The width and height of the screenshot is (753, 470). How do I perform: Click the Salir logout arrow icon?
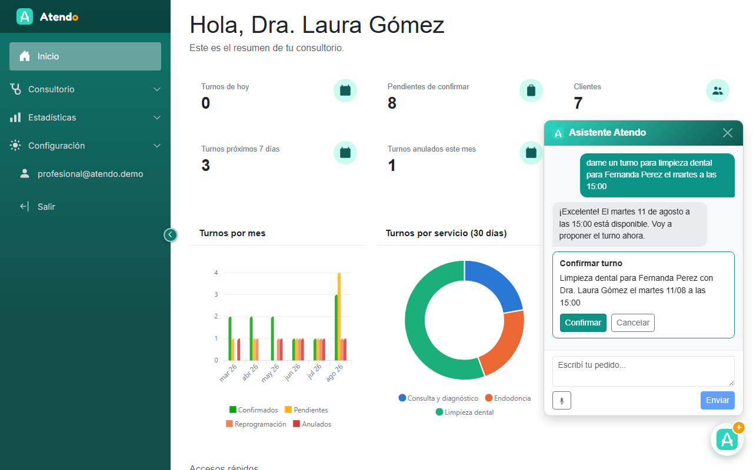click(24, 207)
